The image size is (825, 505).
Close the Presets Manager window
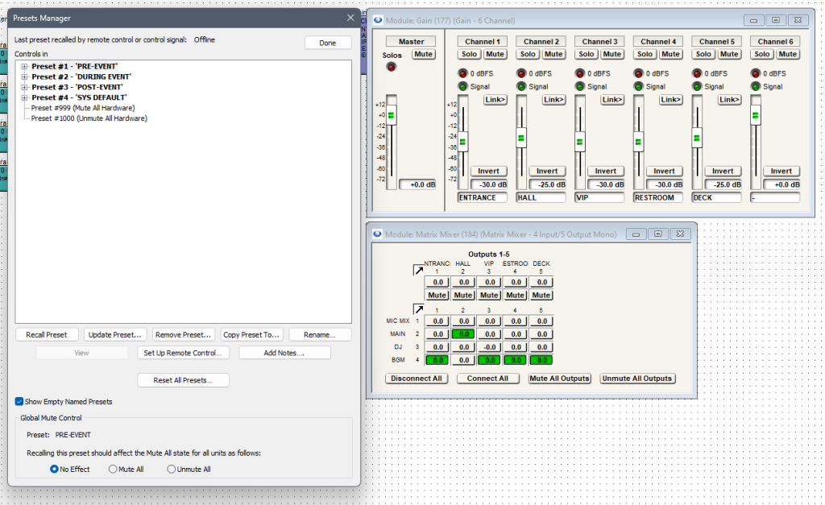tap(350, 17)
